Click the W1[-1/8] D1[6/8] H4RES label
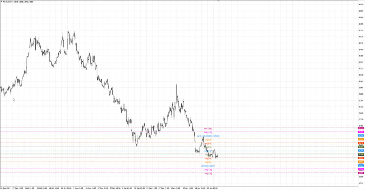Viewport: 365px width, 190px height. tap(208, 136)
